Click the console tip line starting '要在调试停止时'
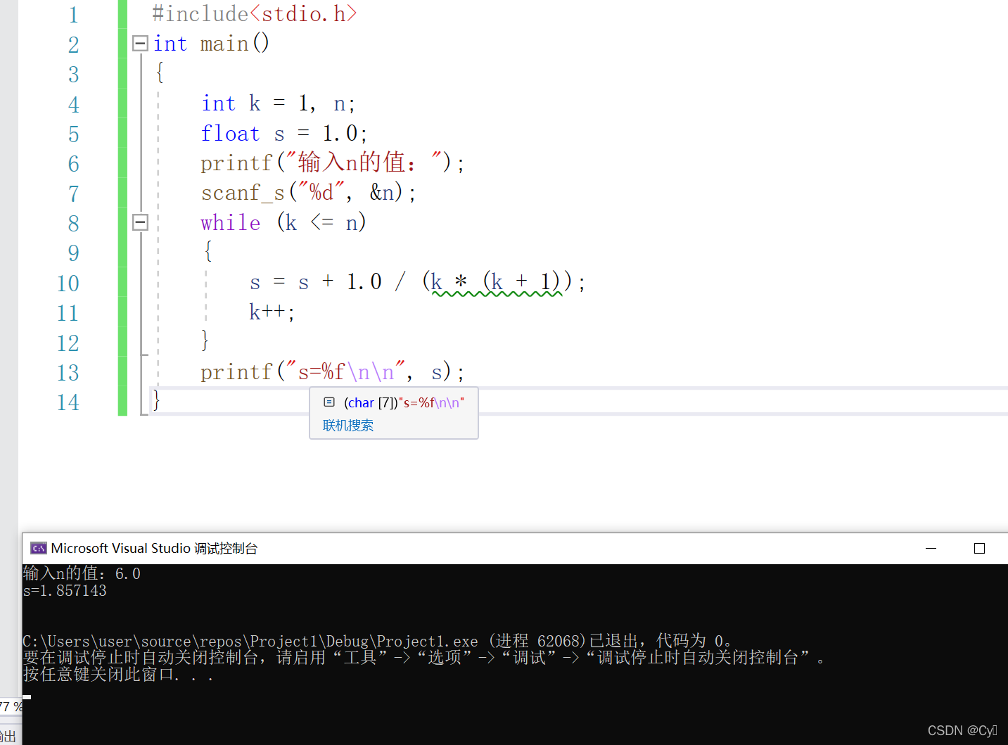This screenshot has height=745, width=1008. click(423, 658)
